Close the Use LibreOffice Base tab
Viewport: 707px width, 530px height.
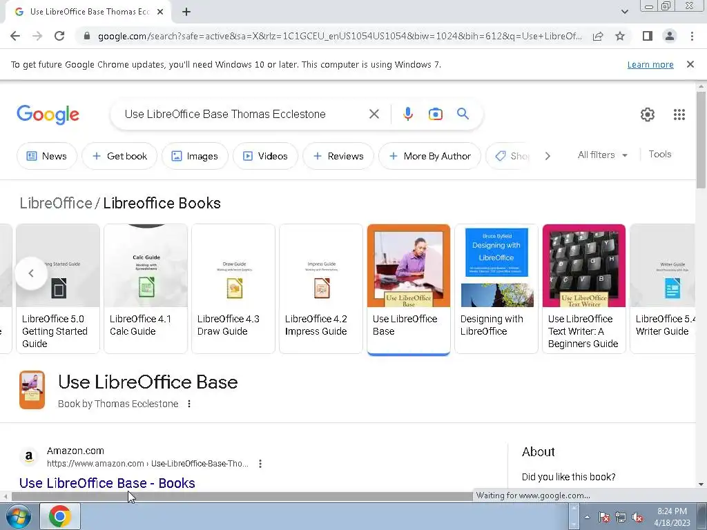pos(160,12)
